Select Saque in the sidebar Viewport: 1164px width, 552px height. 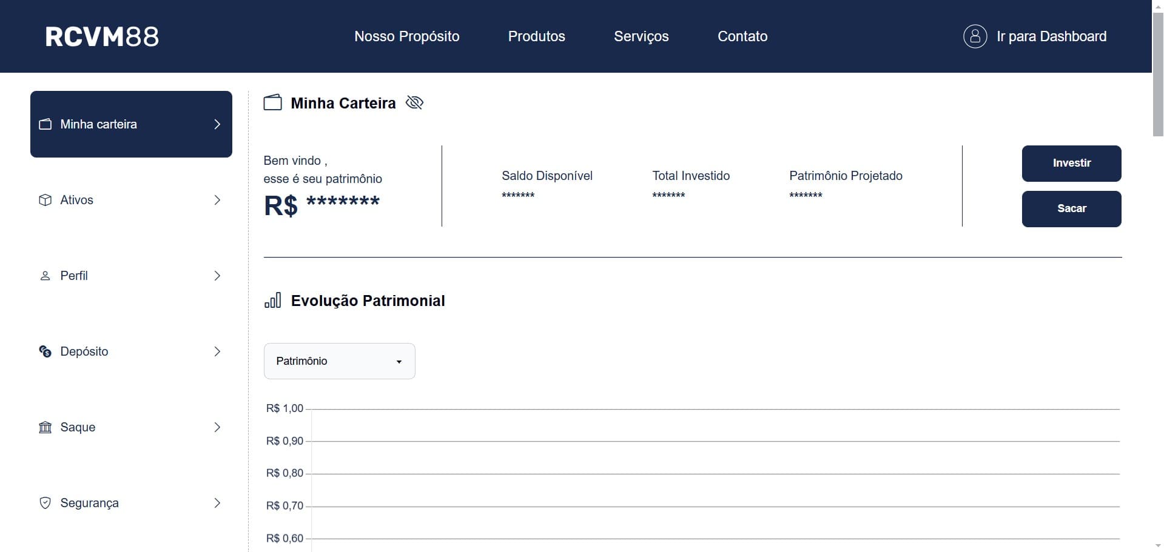tap(131, 427)
